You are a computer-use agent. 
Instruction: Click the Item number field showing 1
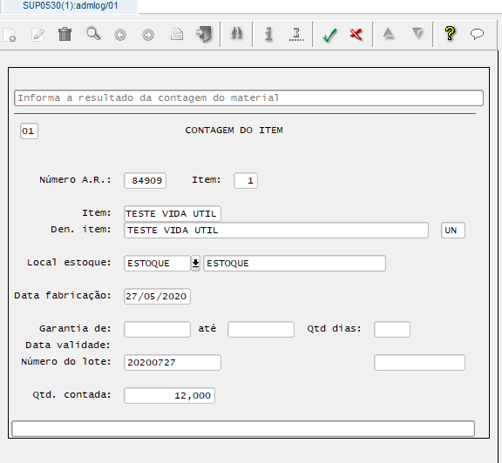click(x=246, y=181)
